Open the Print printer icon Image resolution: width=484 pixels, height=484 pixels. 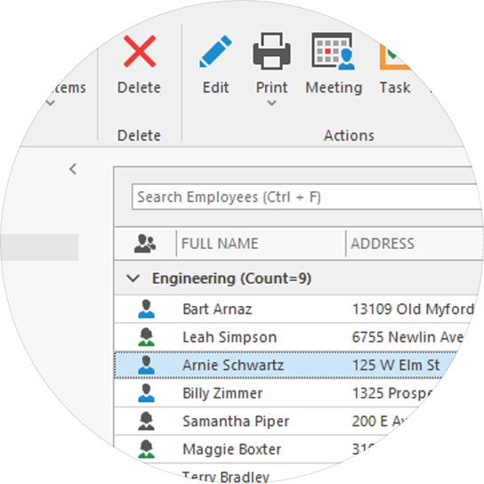pyautogui.click(x=271, y=52)
